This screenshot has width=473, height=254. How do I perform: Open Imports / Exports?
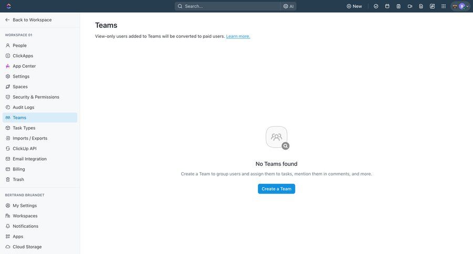[40, 139]
